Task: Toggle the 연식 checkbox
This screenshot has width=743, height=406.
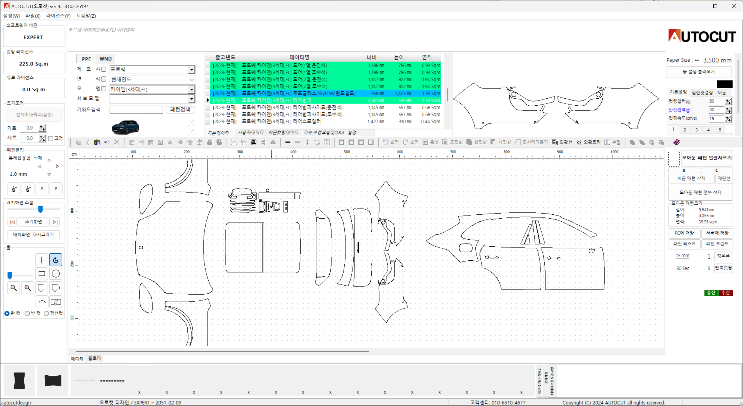Action: pyautogui.click(x=103, y=79)
